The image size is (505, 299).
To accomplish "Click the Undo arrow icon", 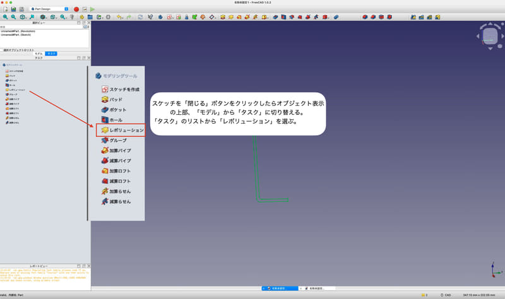I will pyautogui.click(x=119, y=17).
